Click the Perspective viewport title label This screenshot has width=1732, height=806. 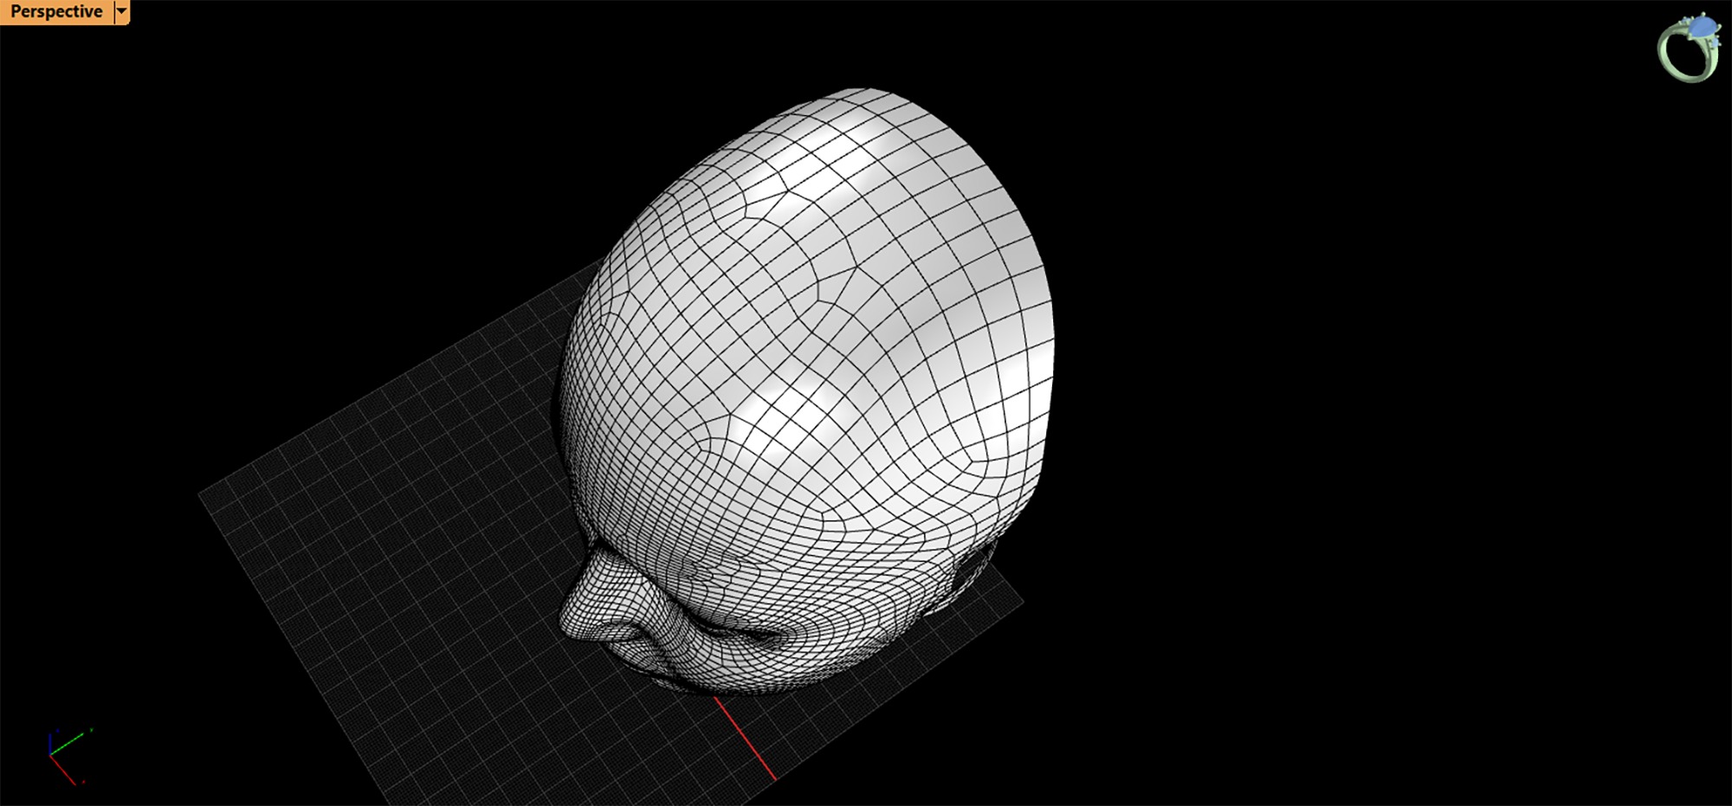click(x=56, y=12)
